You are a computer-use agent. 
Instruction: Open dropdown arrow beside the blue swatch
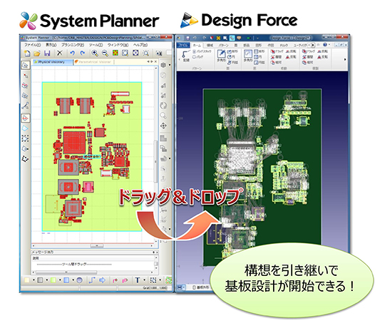pos(73,280)
